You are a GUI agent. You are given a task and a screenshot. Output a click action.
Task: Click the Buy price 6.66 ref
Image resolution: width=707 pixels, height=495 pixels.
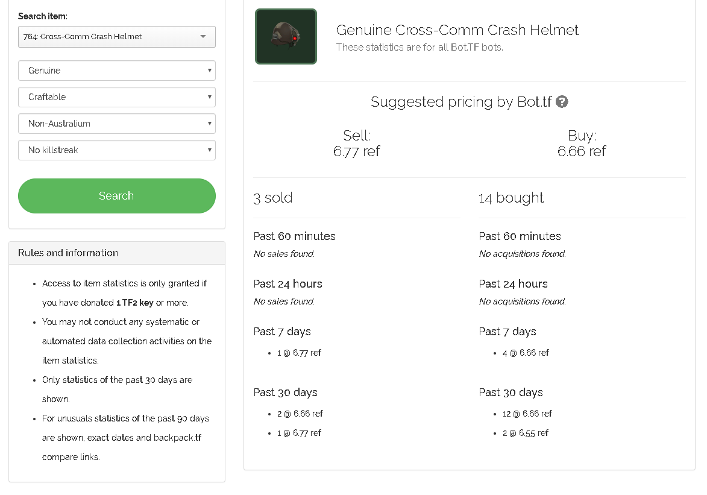pos(582,151)
